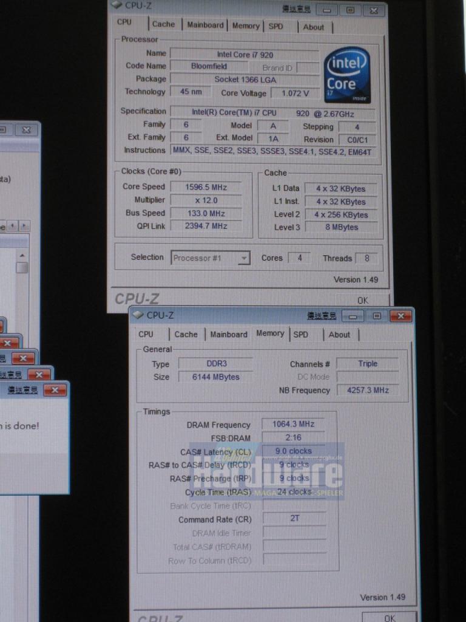Click the Code Name value 'Bloomfield'
The width and height of the screenshot is (466, 622).
[x=209, y=66]
